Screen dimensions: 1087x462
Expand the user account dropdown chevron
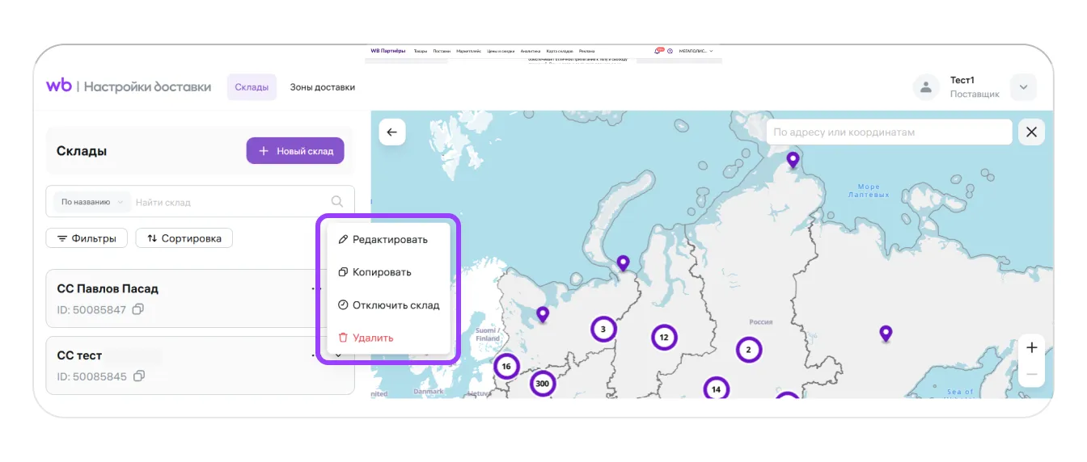tap(1023, 87)
